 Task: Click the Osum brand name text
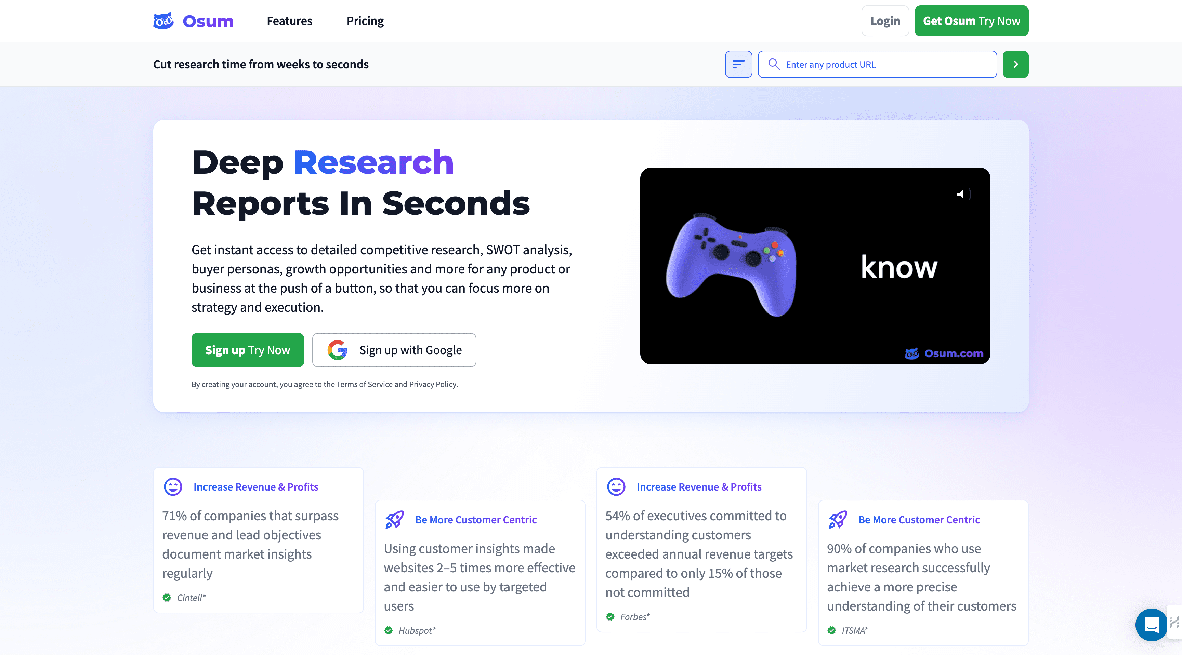[208, 21]
